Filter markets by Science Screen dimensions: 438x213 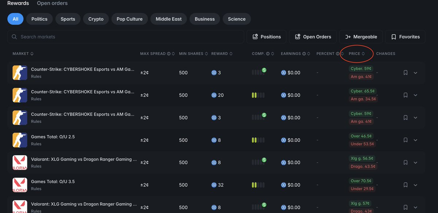(x=237, y=19)
